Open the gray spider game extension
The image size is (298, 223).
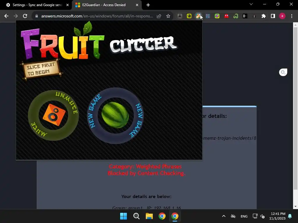click(x=180, y=16)
